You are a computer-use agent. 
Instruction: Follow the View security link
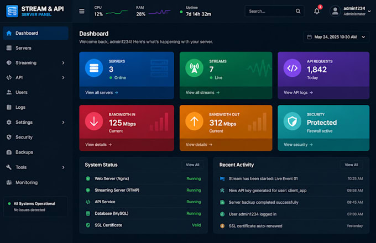[298, 145]
